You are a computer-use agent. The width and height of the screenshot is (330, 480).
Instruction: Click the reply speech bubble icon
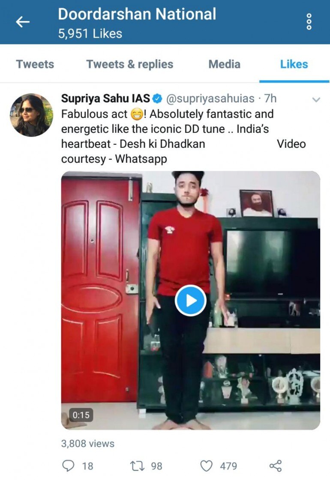pyautogui.click(x=68, y=465)
